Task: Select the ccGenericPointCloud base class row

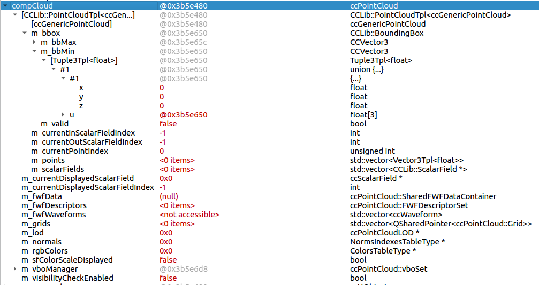Action: pos(71,24)
